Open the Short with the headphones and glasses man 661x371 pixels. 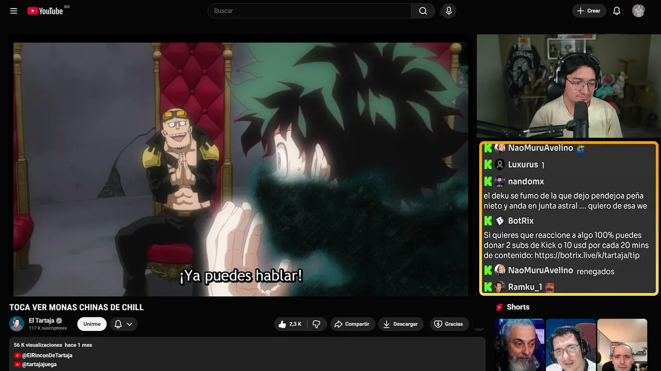pyautogui.click(x=571, y=345)
